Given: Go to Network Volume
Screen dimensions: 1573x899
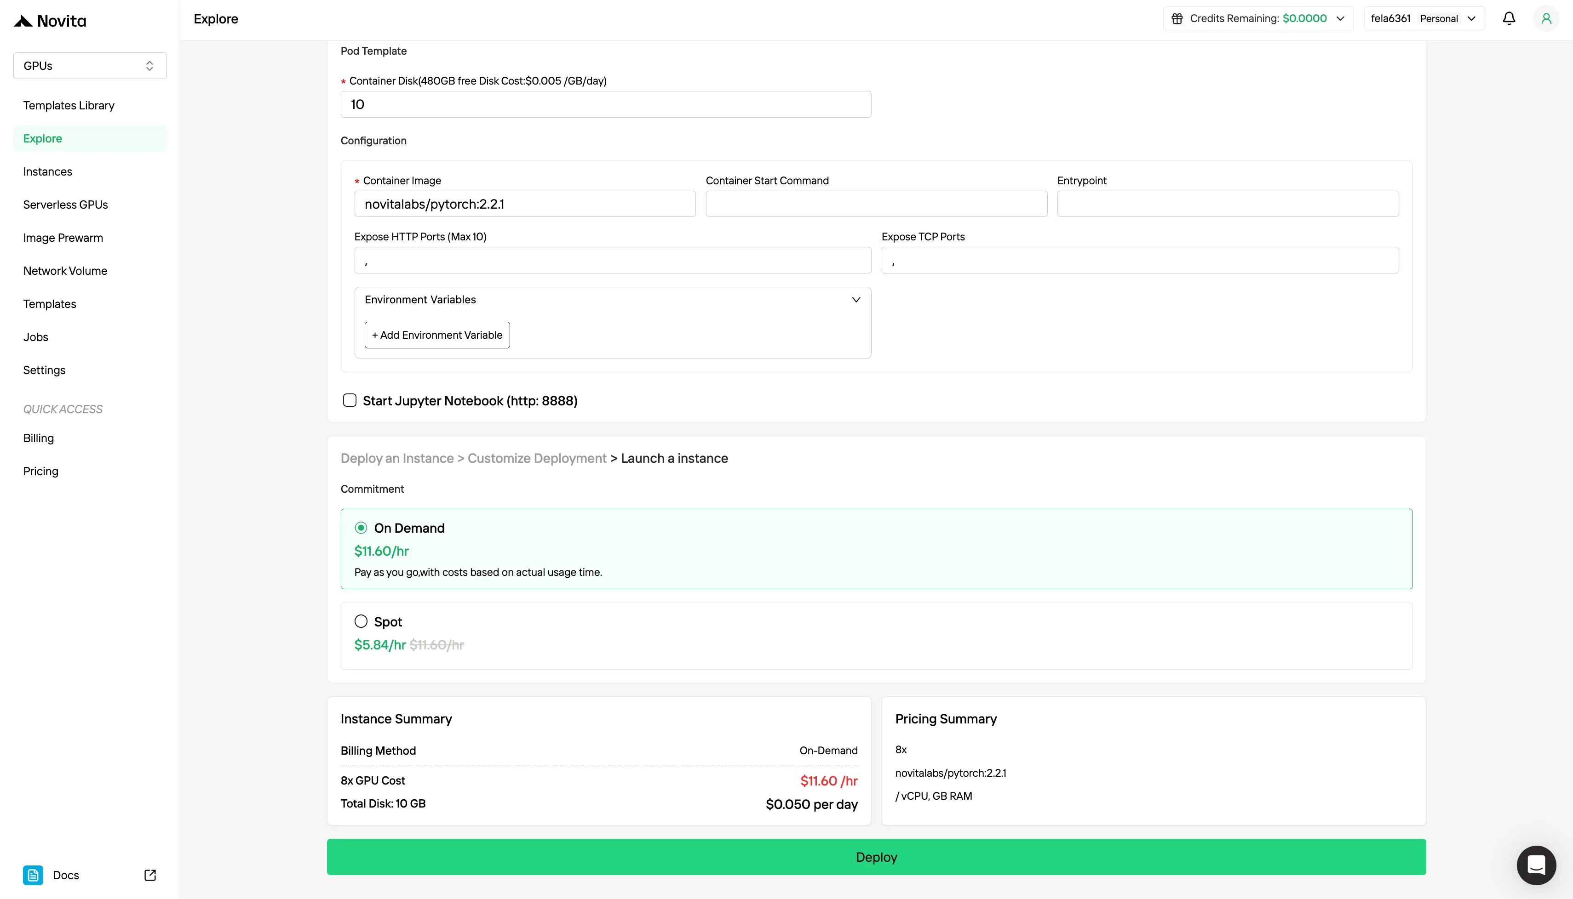Looking at the screenshot, I should pyautogui.click(x=90, y=271).
